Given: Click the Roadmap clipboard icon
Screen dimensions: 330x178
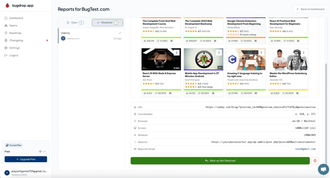Looking at the screenshot, I should point(6,33).
